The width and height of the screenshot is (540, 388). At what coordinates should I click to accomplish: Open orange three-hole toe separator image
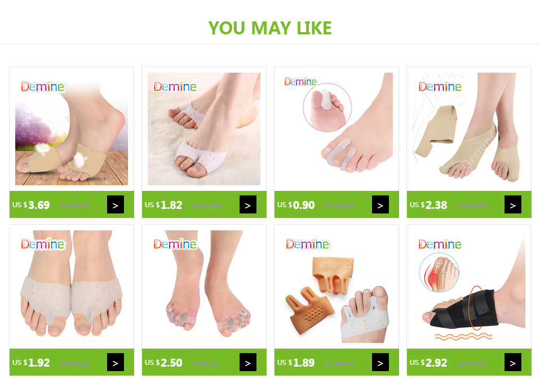(337, 287)
